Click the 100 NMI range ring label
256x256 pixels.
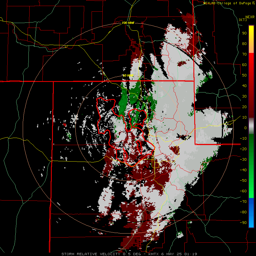click(128, 23)
